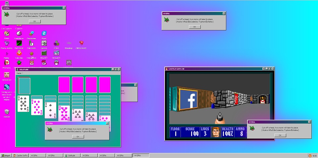Click OK in the HYDRA dialog above Castle GAFA
This screenshot has height=158, width=318.
tap(194, 27)
